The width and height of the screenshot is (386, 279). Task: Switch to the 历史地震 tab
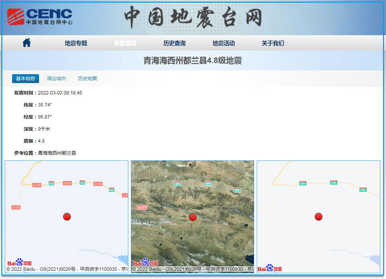pyautogui.click(x=88, y=79)
